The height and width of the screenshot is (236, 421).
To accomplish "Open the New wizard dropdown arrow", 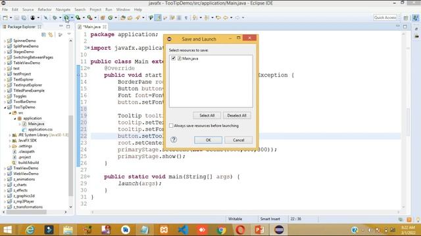I will coord(11,18).
